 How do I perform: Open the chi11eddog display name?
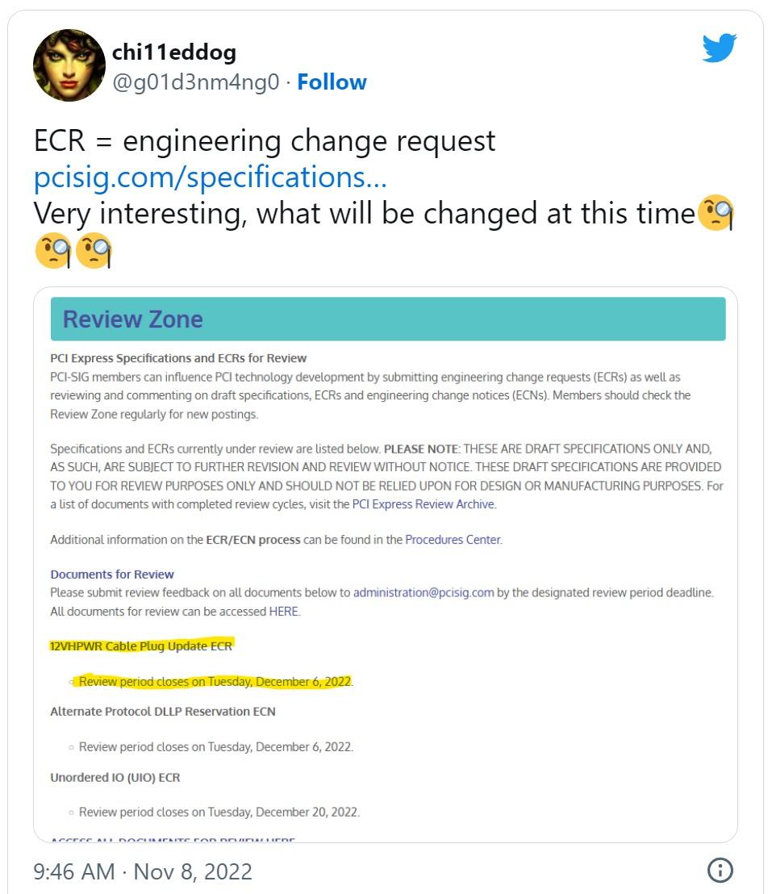[x=174, y=52]
